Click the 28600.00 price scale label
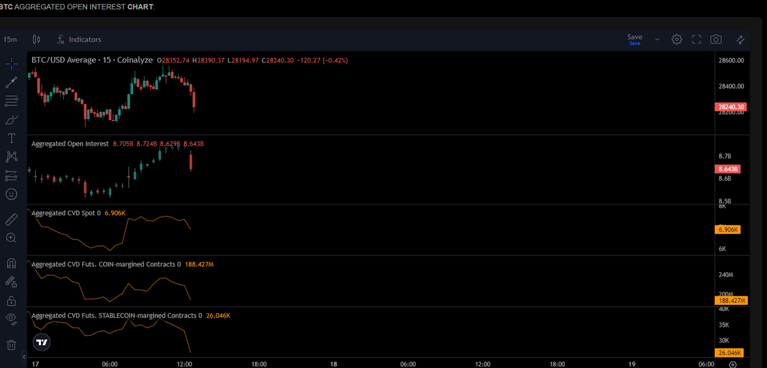Image resolution: width=767 pixels, height=368 pixels. click(x=731, y=60)
